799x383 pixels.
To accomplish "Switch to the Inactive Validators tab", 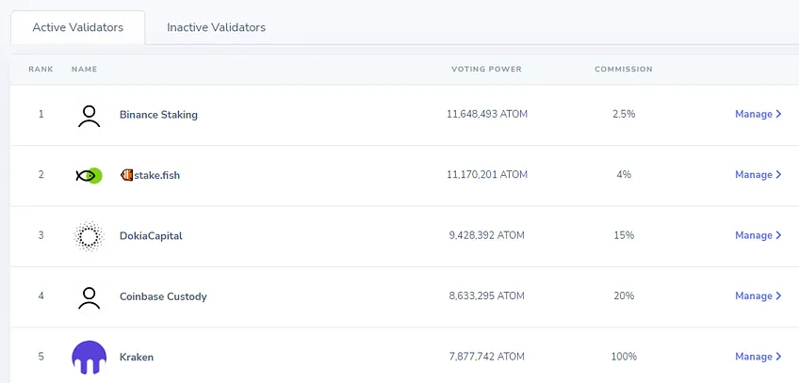I will [216, 27].
